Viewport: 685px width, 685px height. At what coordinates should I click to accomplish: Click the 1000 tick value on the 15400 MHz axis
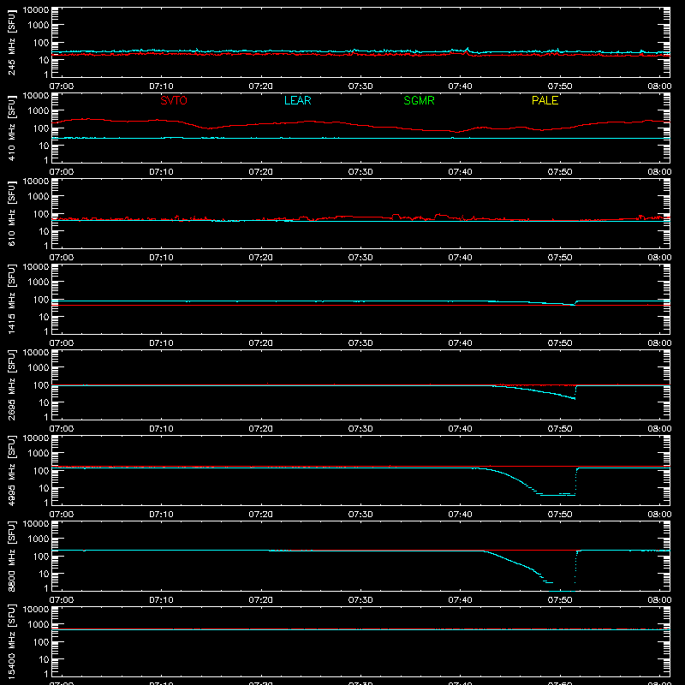pyautogui.click(x=39, y=625)
